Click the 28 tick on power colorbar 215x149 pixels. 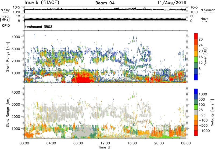[x=200, y=39]
